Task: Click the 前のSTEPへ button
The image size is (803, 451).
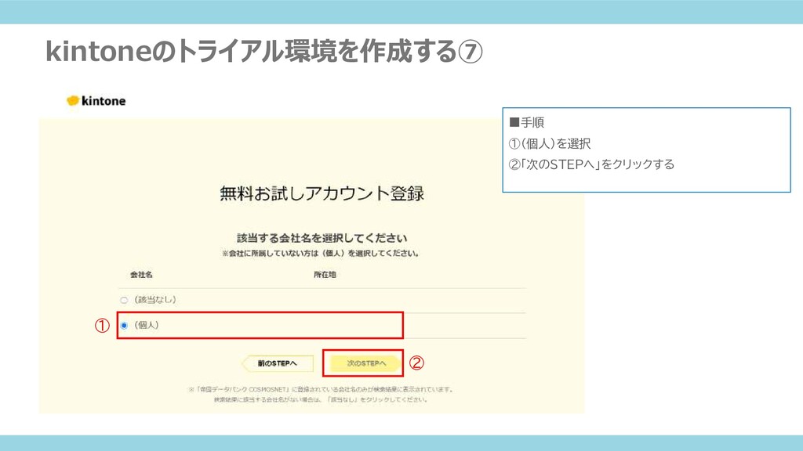Action: coord(277,363)
